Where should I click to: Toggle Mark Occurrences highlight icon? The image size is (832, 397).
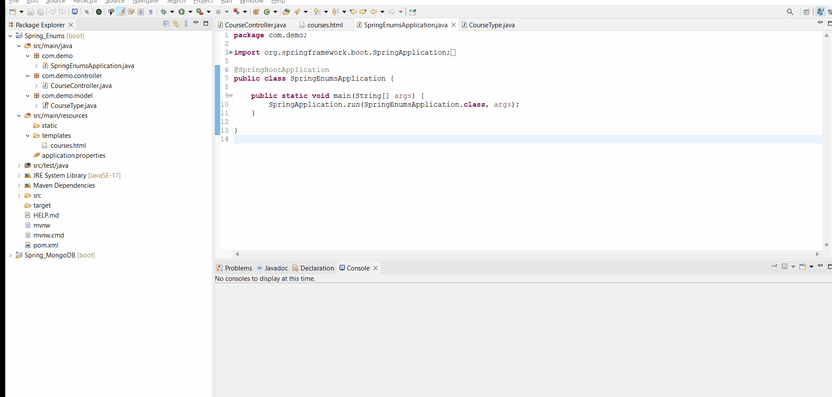coord(121,12)
